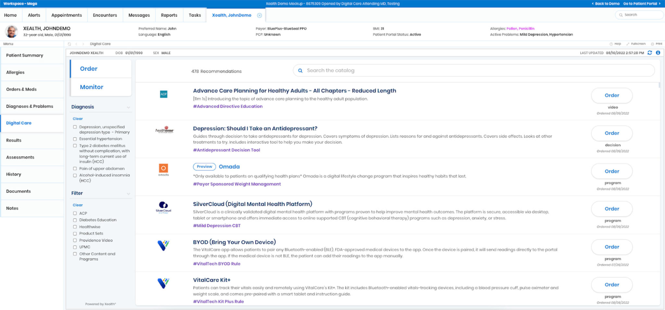The image size is (665, 310).
Task: Enable the Diabetes Education filter checkbox
Action: coord(75,220)
